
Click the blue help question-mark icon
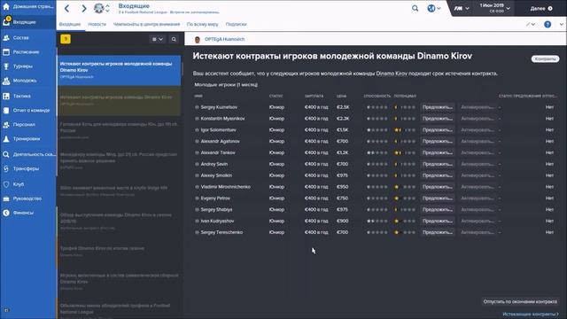[548, 24]
